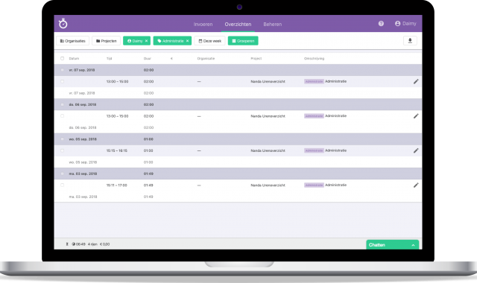
Task: Edit the vr. 07 sep. entry pencil icon
Action: tap(416, 81)
